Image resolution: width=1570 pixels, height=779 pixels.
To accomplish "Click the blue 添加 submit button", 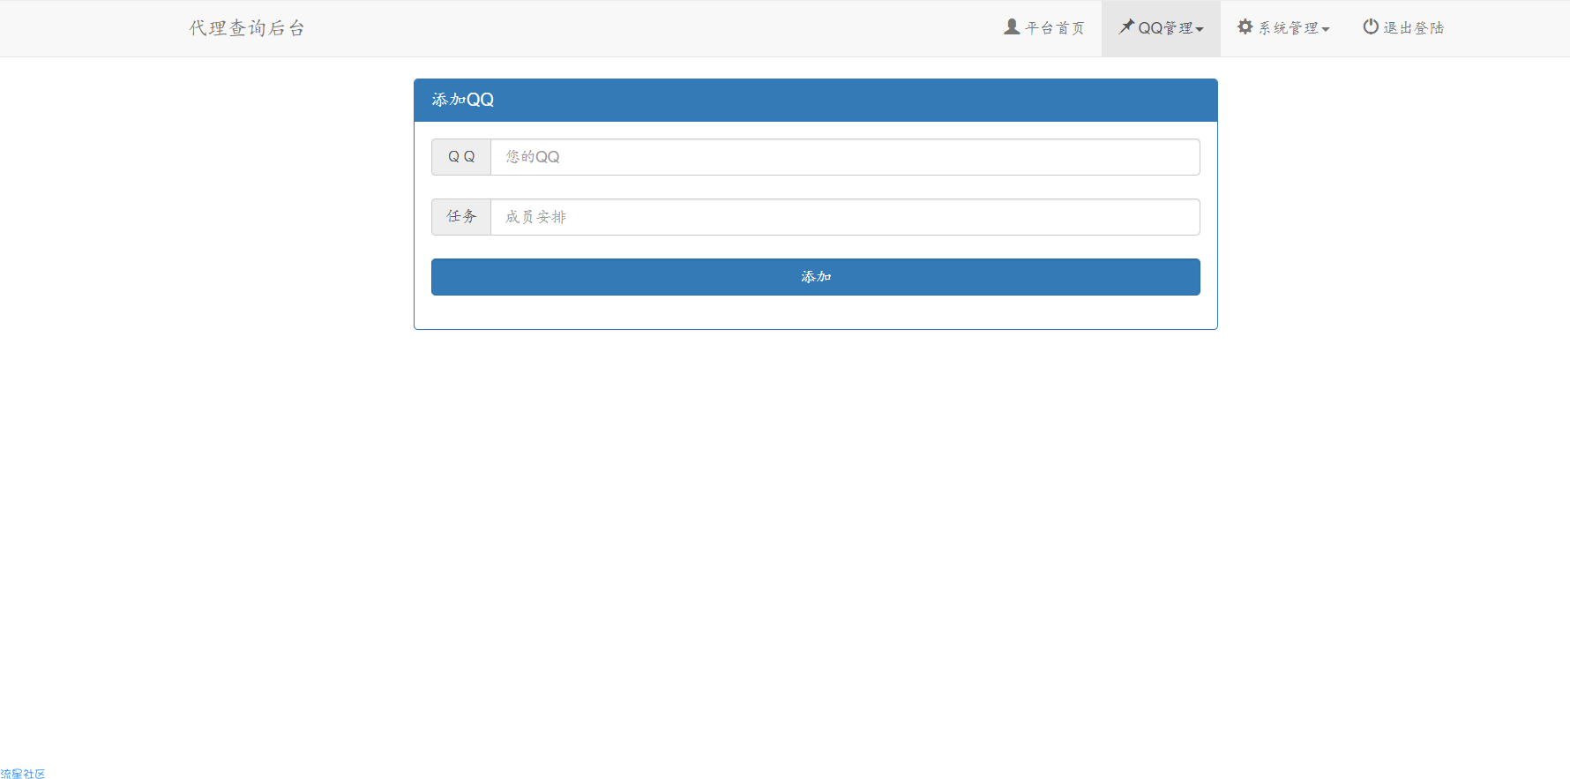I will coord(816,277).
